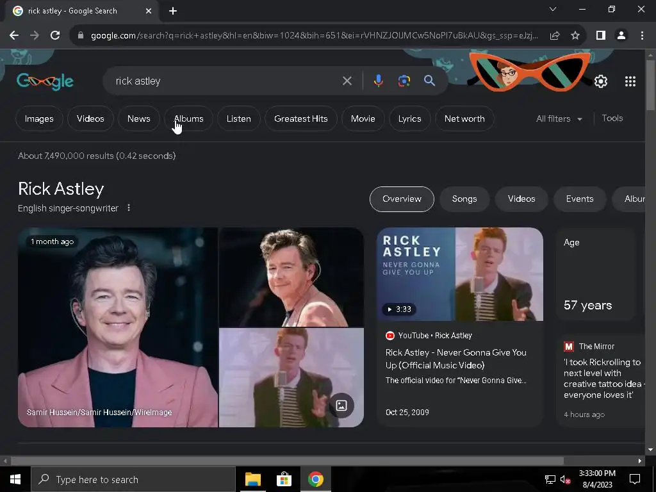Viewport: 656px width, 492px height.
Task: Filter results by Videos chip
Action: pyautogui.click(x=90, y=119)
